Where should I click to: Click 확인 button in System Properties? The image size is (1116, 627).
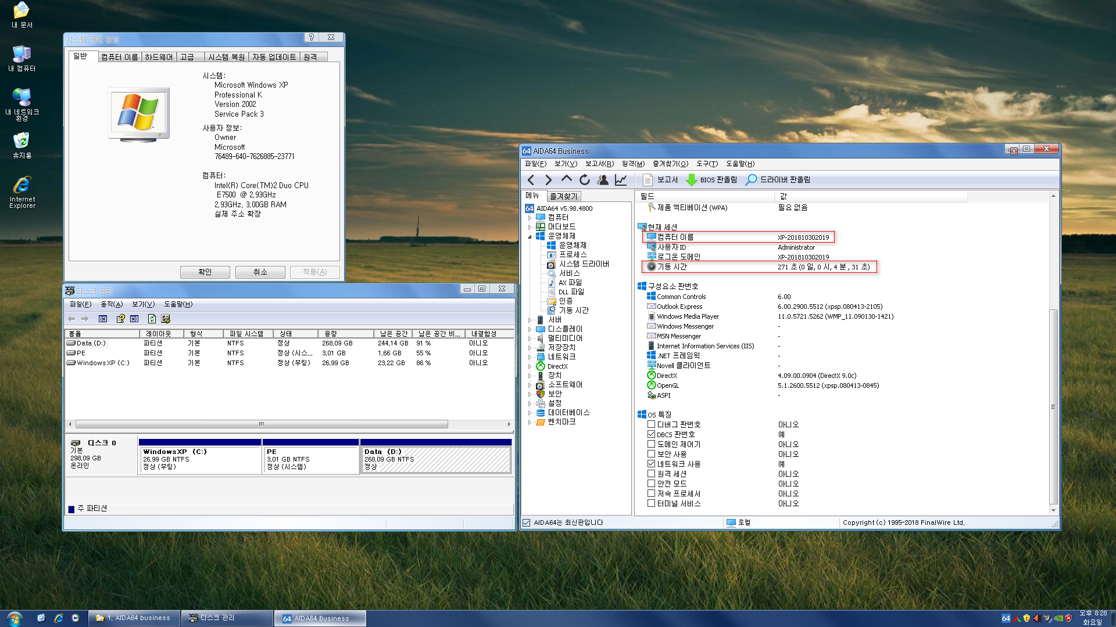[205, 272]
